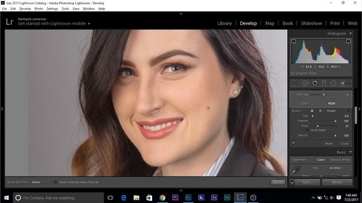Toggle the brush panel on/off switch
Viewport: 362px width, 203px height.
pyautogui.click(x=293, y=143)
